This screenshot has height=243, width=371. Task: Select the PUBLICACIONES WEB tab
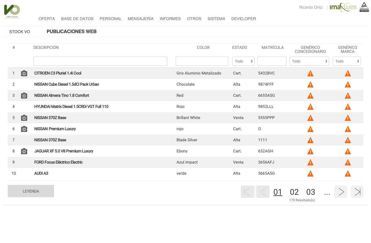point(72,32)
